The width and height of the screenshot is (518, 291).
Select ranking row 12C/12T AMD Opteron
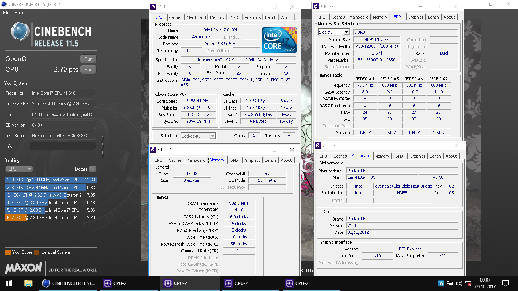(51, 195)
